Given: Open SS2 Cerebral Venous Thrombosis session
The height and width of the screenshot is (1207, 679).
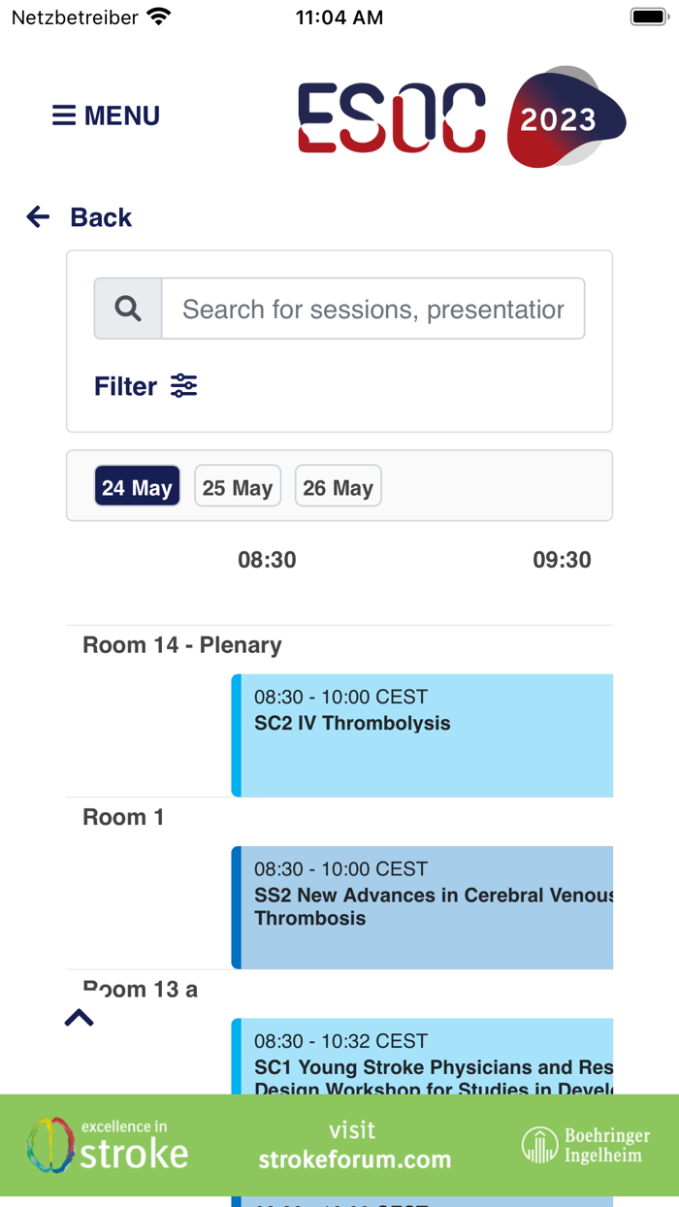Looking at the screenshot, I should click(423, 907).
